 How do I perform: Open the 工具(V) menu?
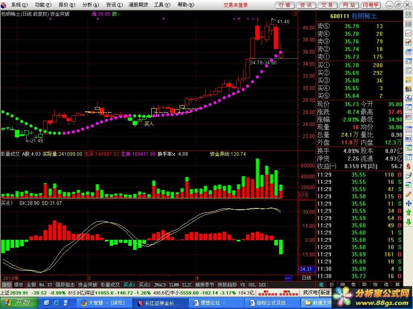click(162, 5)
